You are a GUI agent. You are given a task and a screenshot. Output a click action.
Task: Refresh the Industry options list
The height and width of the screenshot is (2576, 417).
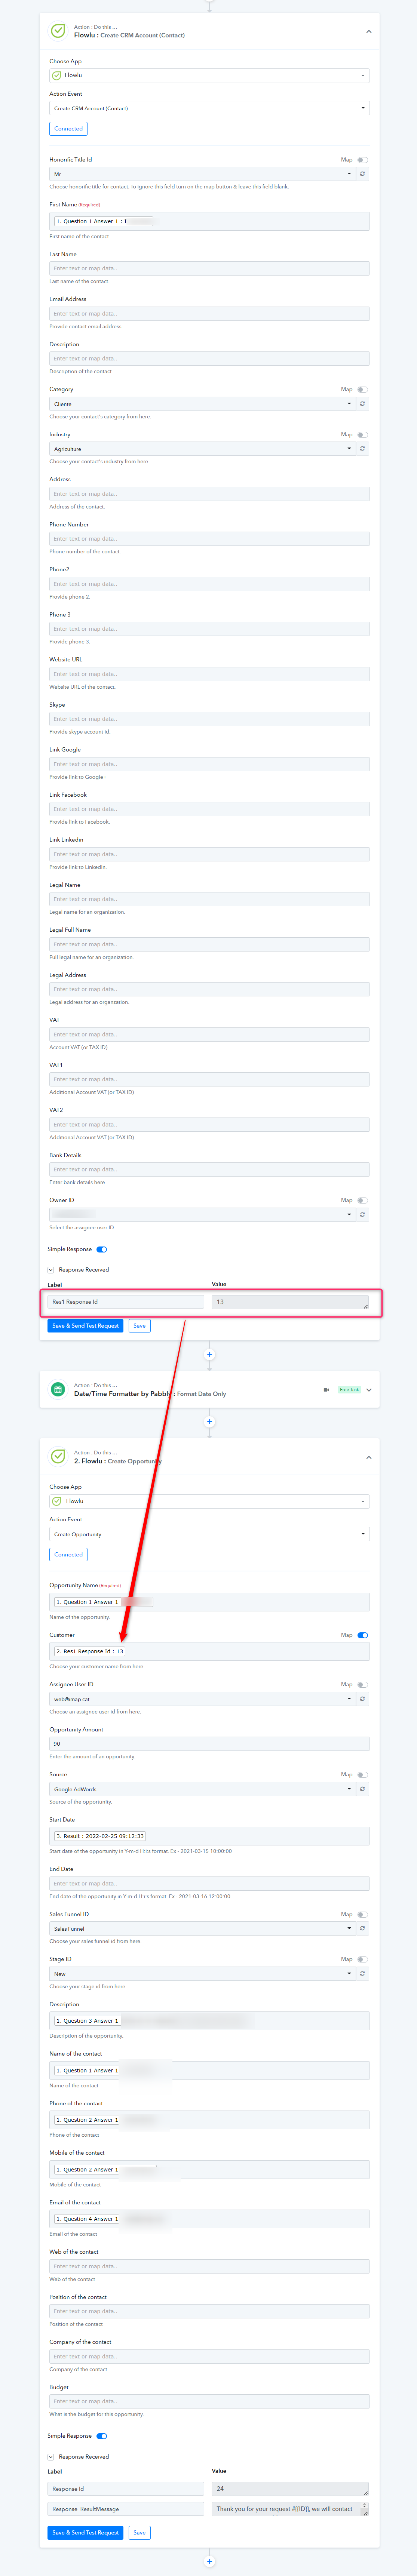click(362, 449)
